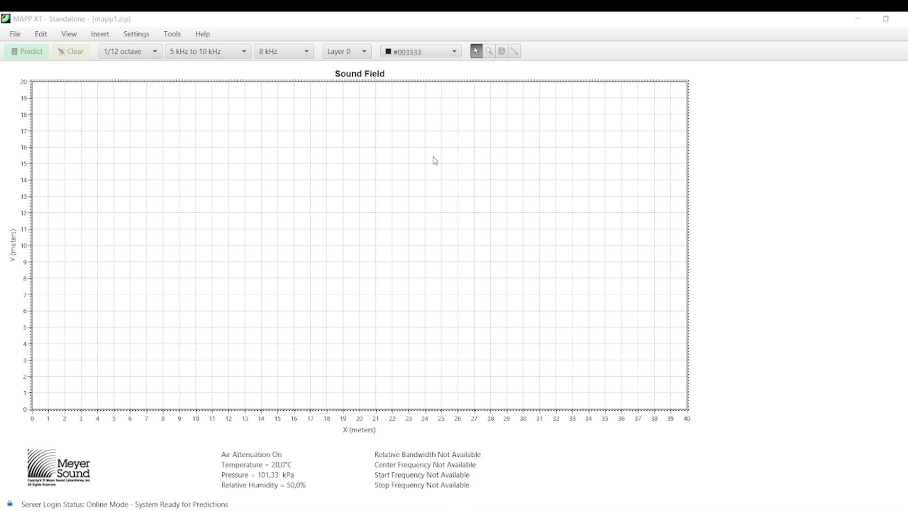908x511 pixels.
Task: Select the line drawing tool
Action: pyautogui.click(x=515, y=51)
